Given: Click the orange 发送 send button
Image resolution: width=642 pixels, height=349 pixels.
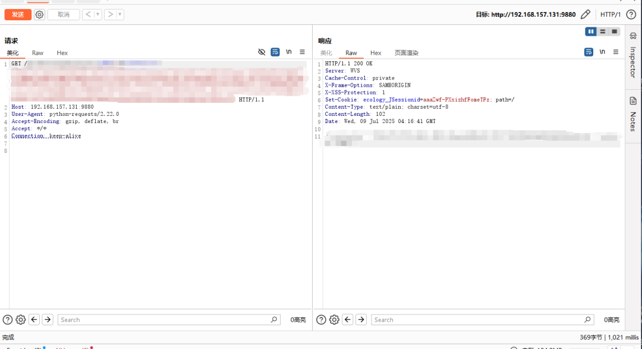Looking at the screenshot, I should pyautogui.click(x=18, y=15).
